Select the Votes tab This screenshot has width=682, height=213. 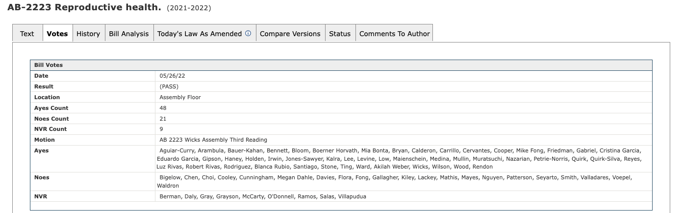[x=57, y=34]
